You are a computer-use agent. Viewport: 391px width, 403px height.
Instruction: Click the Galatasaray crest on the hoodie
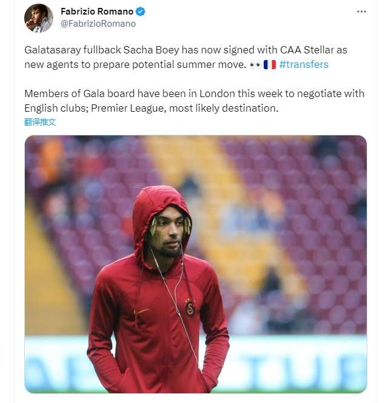tap(190, 308)
